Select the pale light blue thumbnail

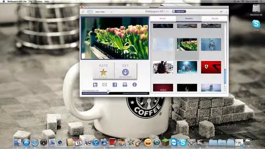163,45
